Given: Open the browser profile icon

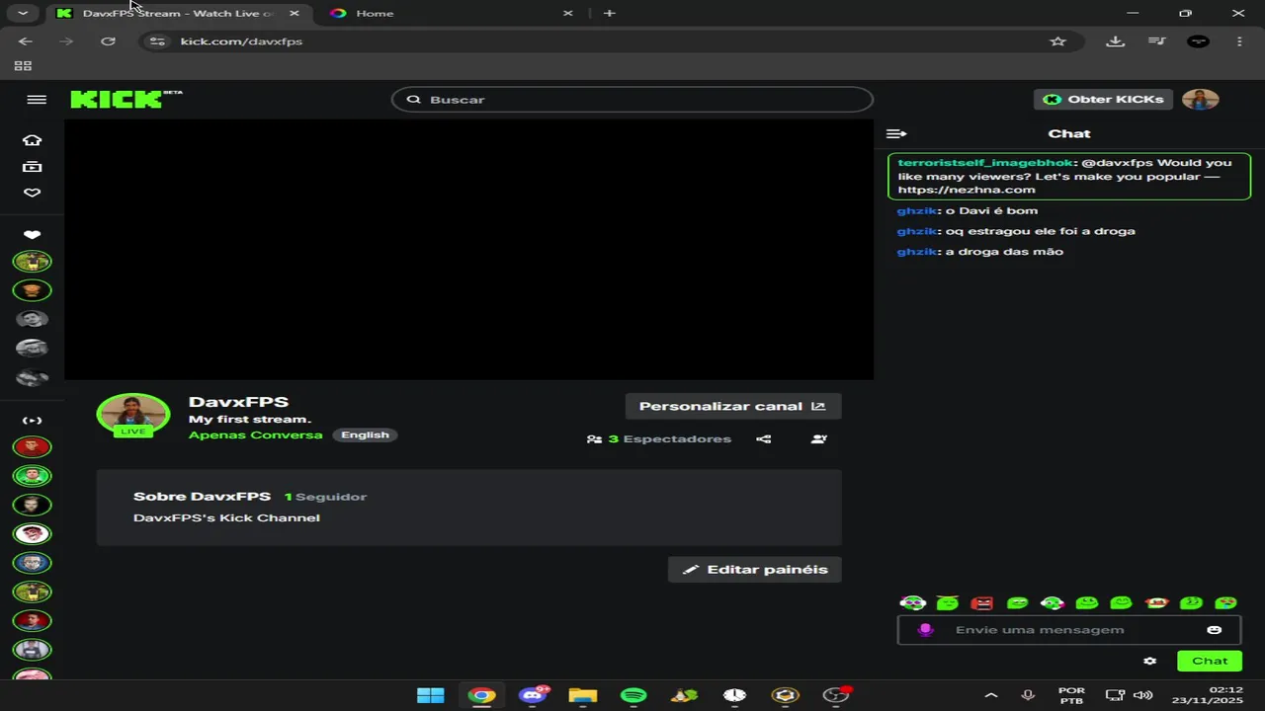Looking at the screenshot, I should 1198,41.
